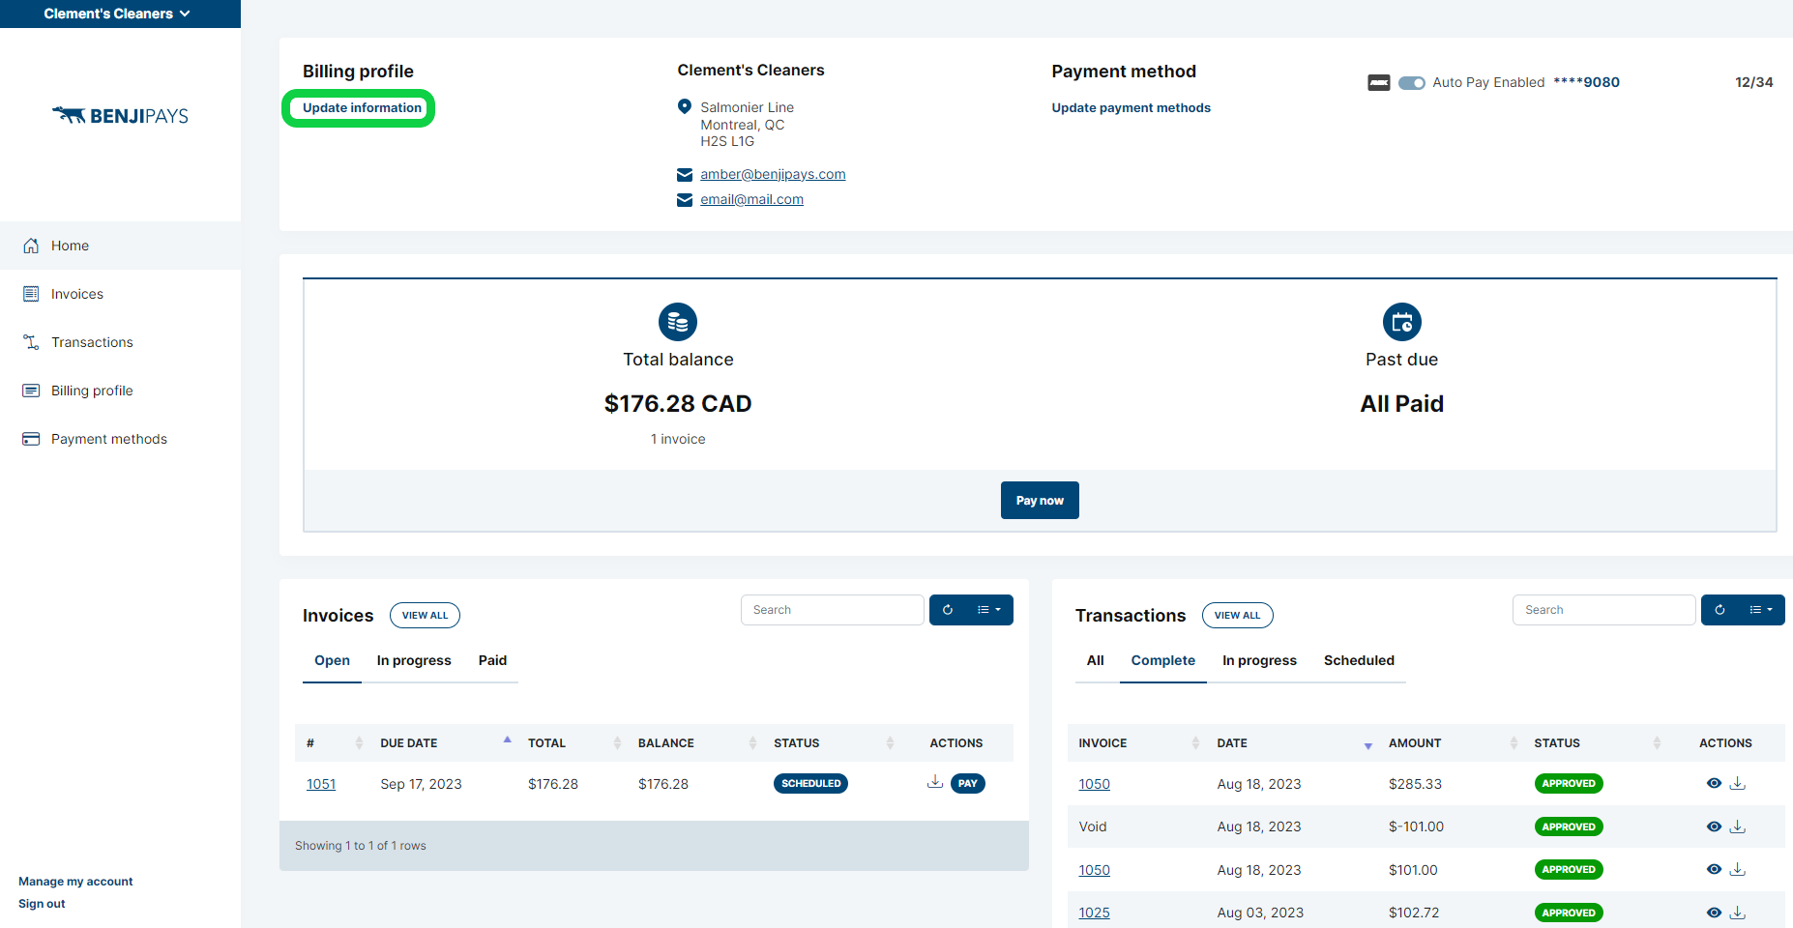1793x928 pixels.
Task: Switch to Scheduled transactions tab
Action: point(1359,660)
